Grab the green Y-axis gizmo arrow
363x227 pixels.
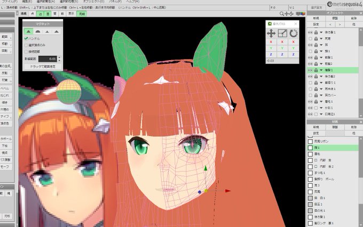pyautogui.click(x=206, y=168)
